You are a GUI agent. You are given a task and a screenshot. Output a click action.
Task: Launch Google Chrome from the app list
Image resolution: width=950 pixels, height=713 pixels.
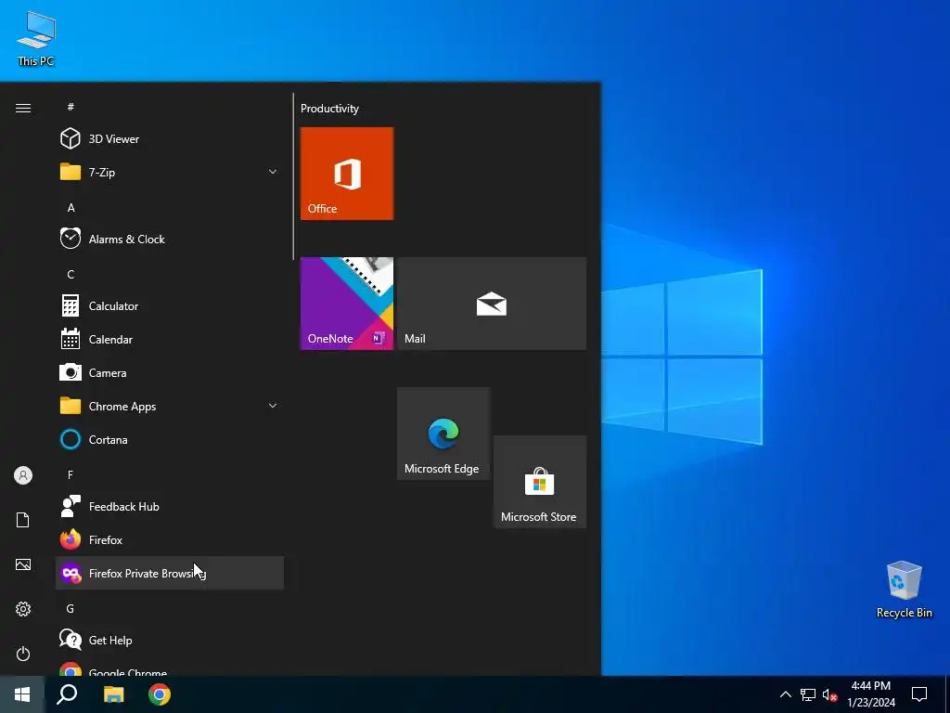pyautogui.click(x=170, y=668)
